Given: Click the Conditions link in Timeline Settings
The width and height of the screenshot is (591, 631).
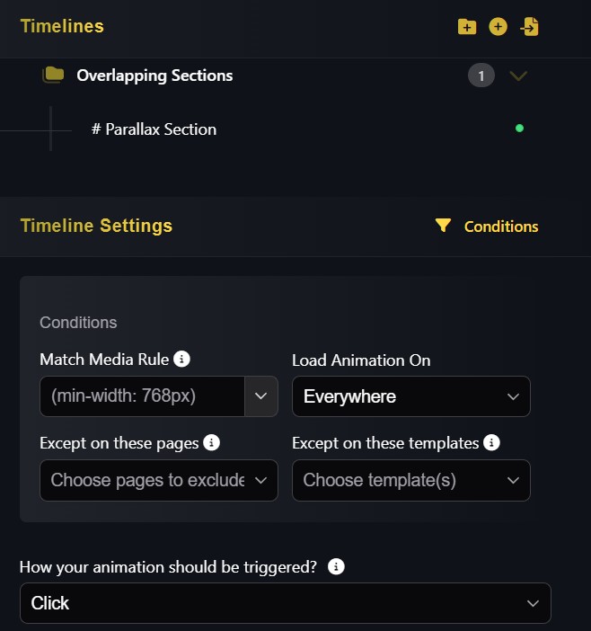Looking at the screenshot, I should 501,227.
